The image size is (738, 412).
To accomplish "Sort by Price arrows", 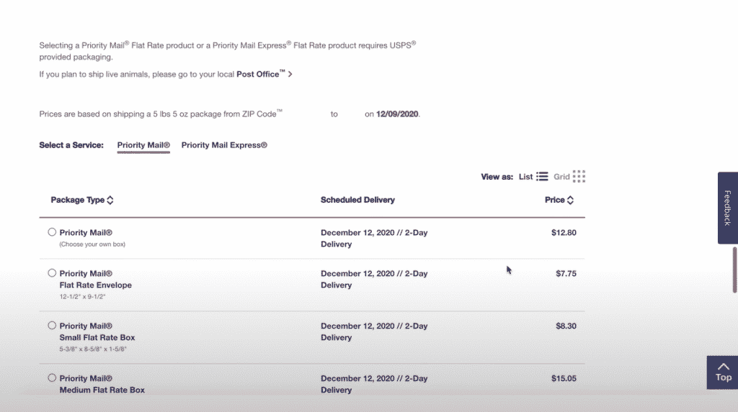I will click(571, 200).
